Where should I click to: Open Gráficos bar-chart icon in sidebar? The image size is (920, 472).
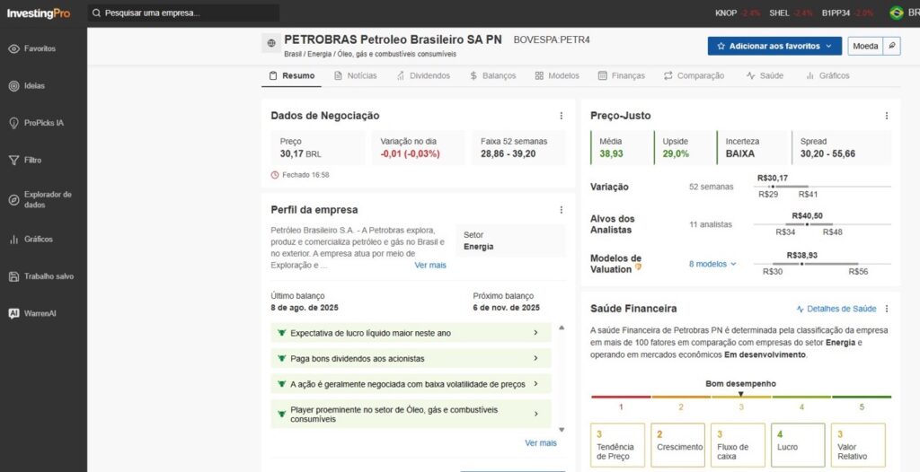tap(13, 240)
